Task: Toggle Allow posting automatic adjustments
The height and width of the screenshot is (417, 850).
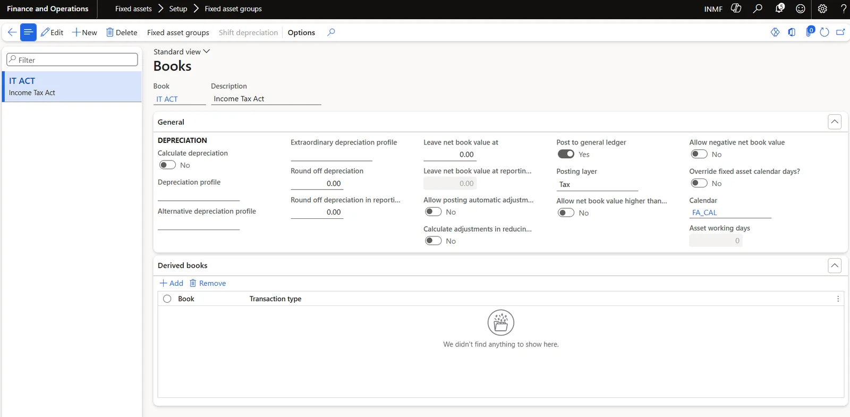Action: pyautogui.click(x=433, y=212)
